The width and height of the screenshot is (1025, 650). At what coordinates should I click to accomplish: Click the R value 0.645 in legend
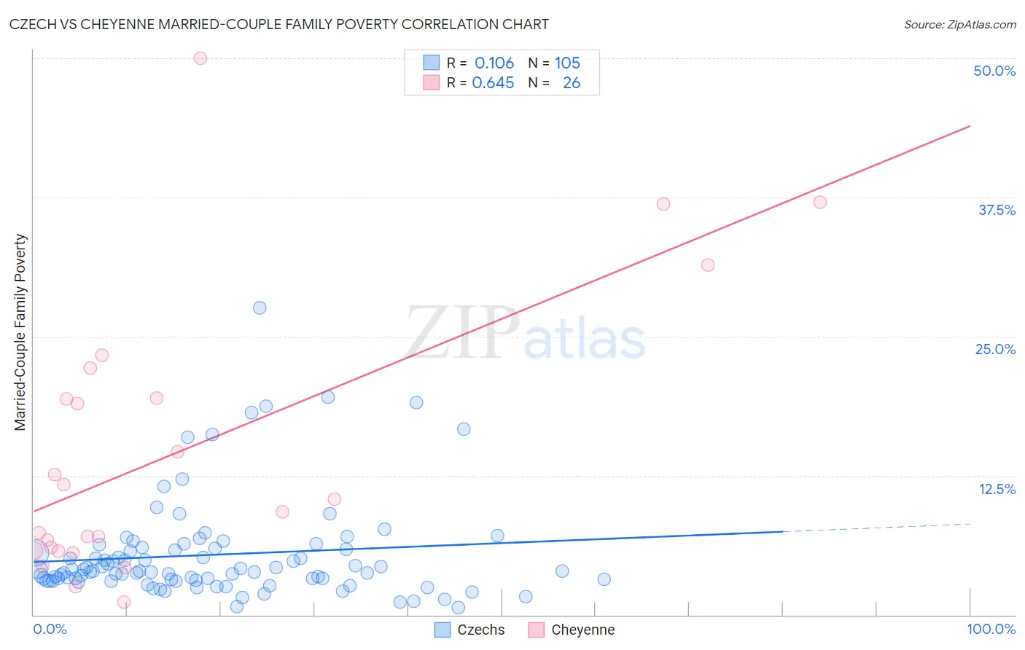(x=493, y=82)
